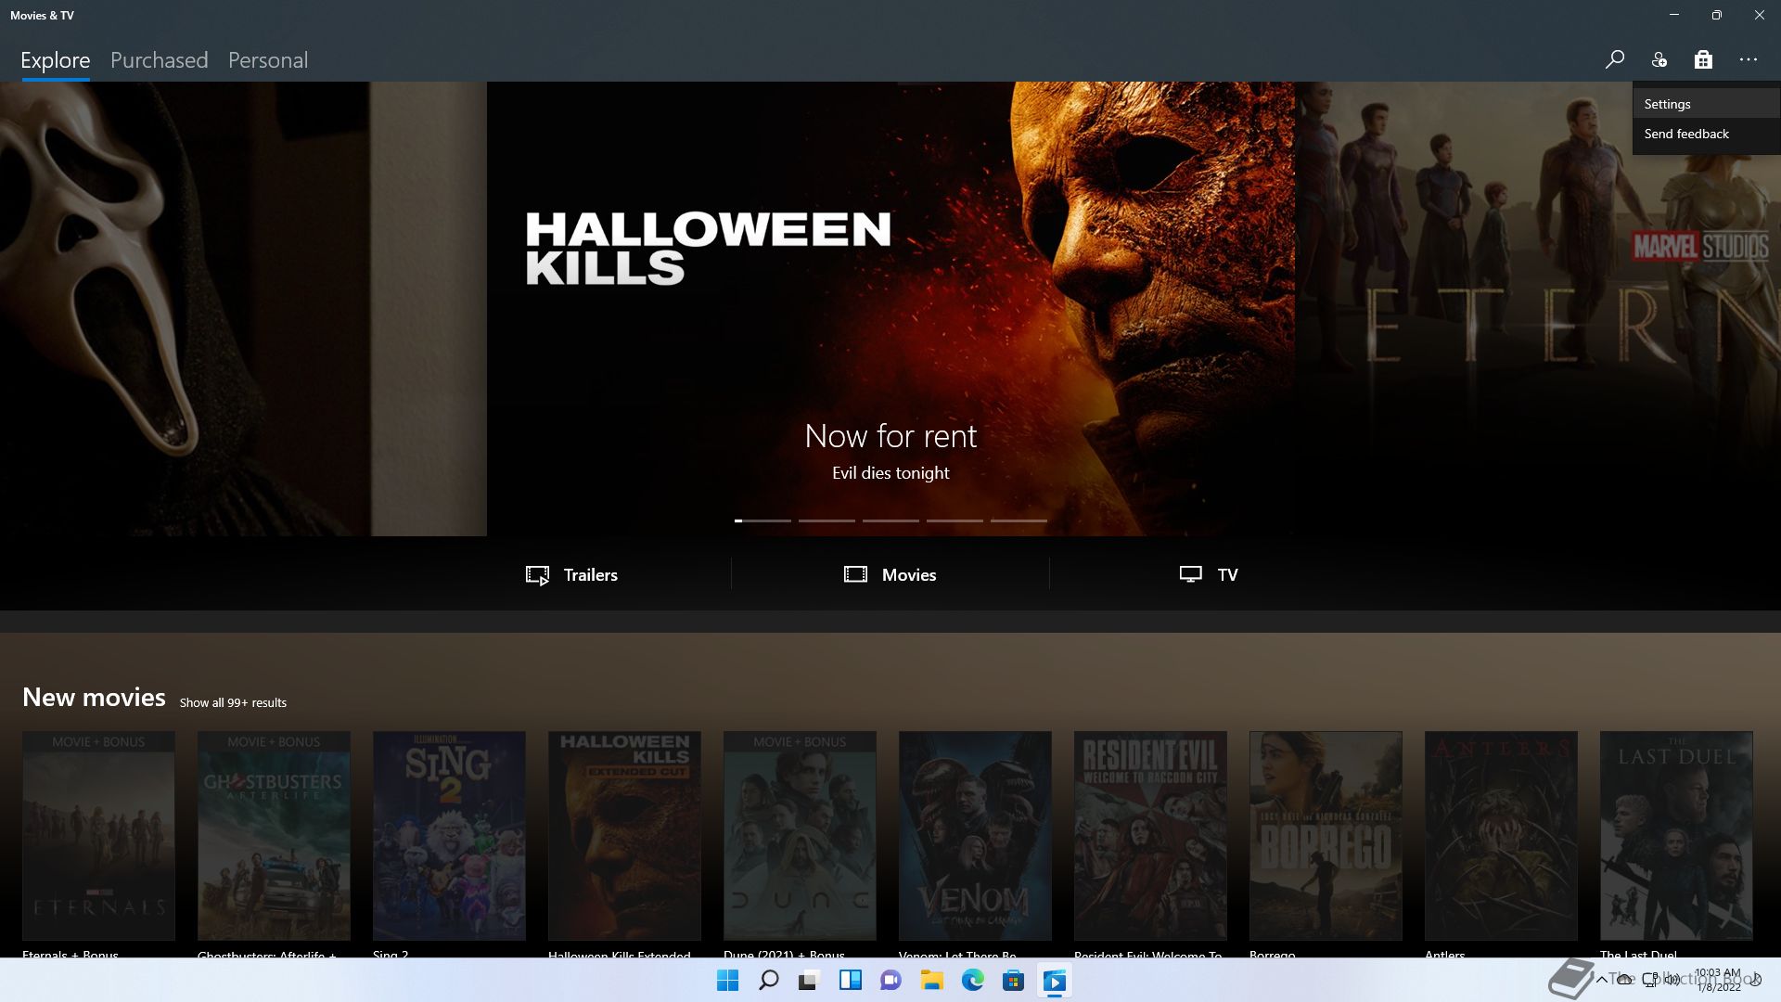Switch to the Purchased tab
This screenshot has height=1002, width=1781.
[159, 60]
